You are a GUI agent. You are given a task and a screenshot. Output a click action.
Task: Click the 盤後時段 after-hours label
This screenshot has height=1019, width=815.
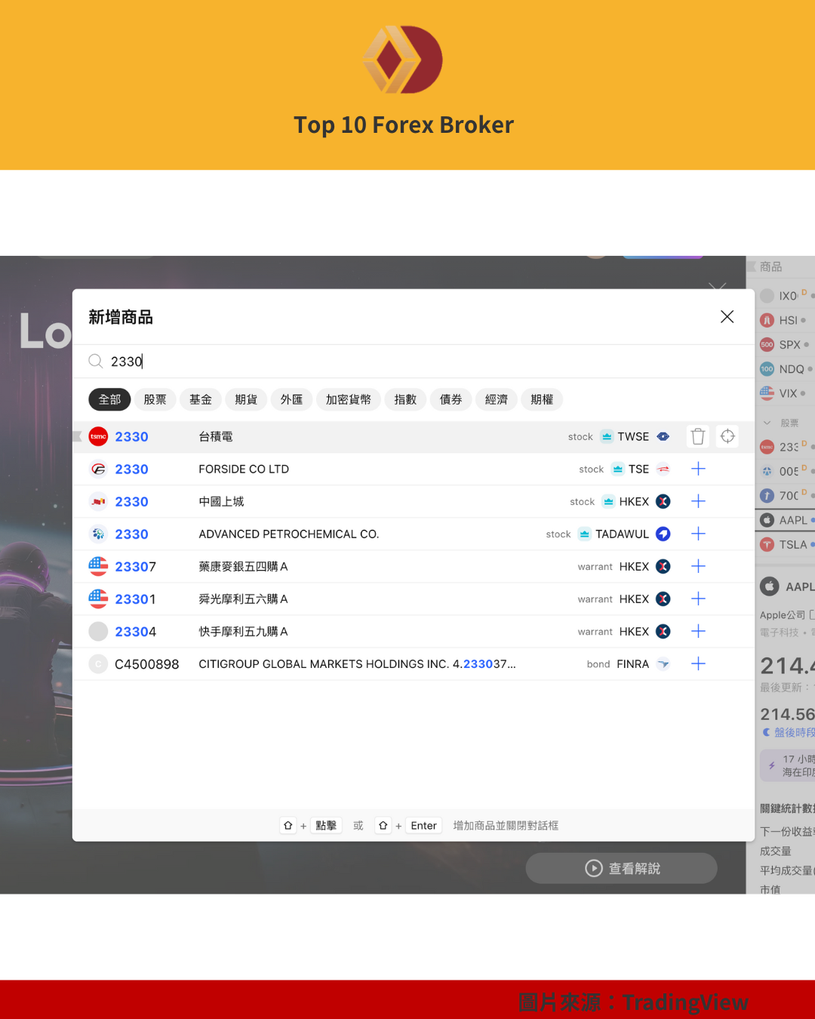[794, 732]
